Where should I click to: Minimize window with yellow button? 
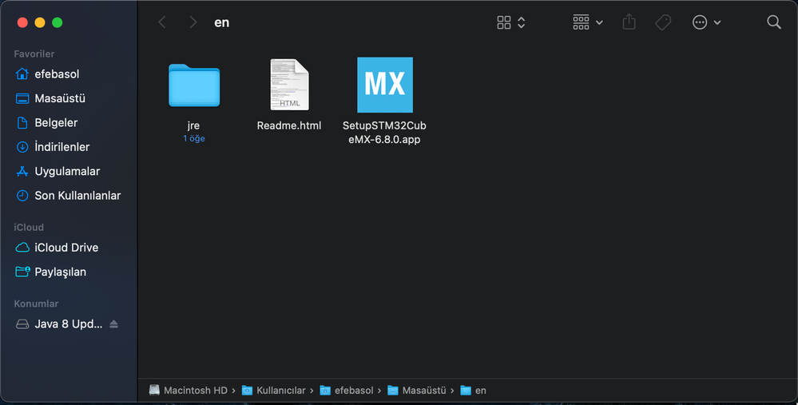tap(40, 22)
